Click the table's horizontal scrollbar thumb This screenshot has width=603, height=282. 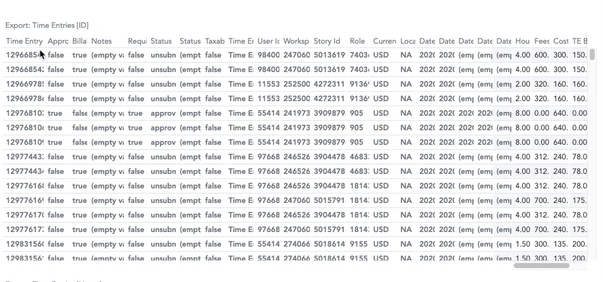pos(542,266)
